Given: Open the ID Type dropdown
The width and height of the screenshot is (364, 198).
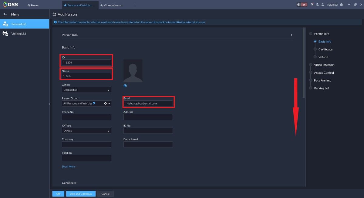Looking at the screenshot, I should tap(86, 131).
